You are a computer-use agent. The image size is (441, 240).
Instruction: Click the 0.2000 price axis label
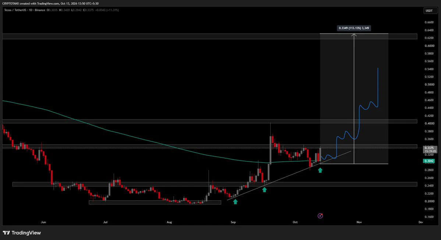(429, 201)
